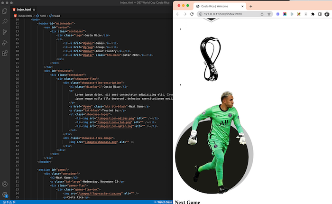Screen dimensions: 332x204
Task: Open the Source Control view
Action: [x=5, y=32]
